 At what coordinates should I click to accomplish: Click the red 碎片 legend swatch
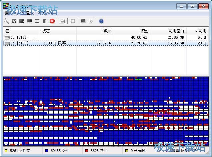(87, 151)
